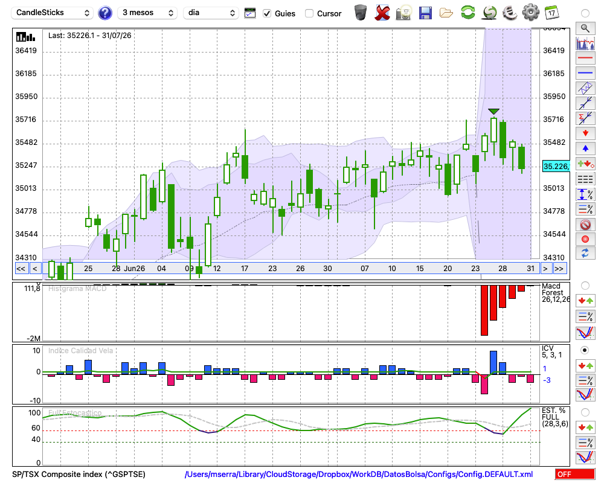Select the radio button beside ICV panel
This screenshot has width=604, height=483.
point(585,350)
